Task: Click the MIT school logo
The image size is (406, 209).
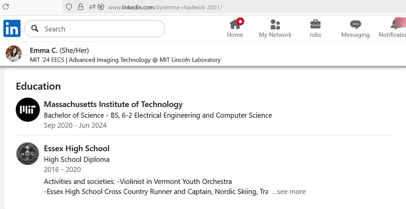Action: click(x=28, y=110)
